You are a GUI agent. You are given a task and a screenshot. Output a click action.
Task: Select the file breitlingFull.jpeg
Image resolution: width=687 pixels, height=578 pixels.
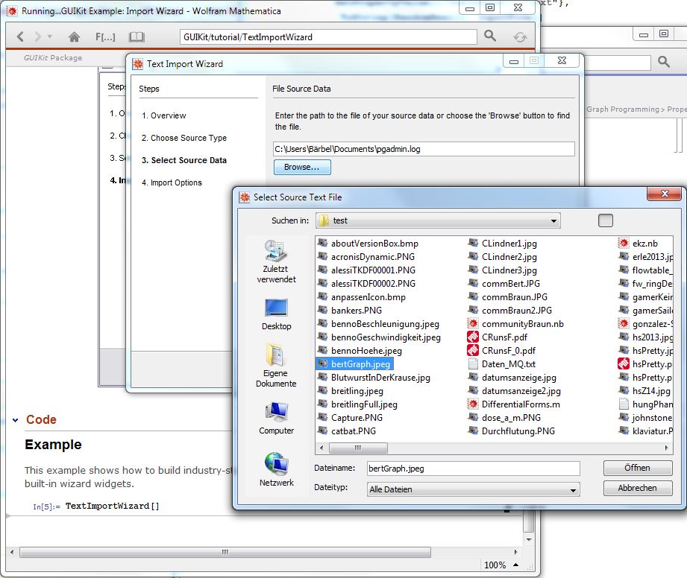pyautogui.click(x=357, y=404)
